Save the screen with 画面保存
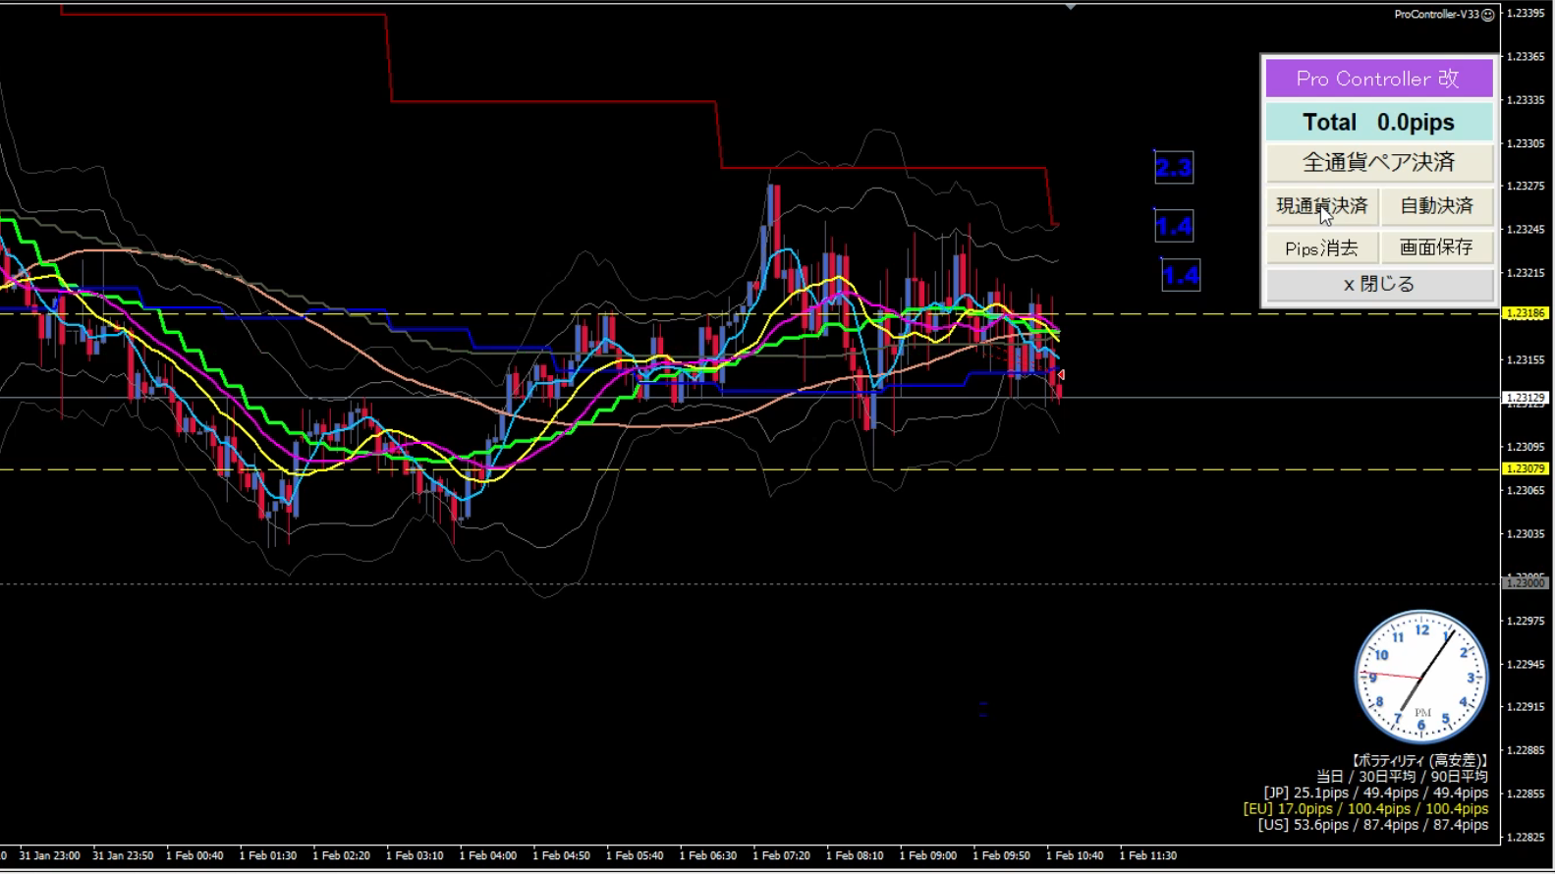 click(1437, 247)
